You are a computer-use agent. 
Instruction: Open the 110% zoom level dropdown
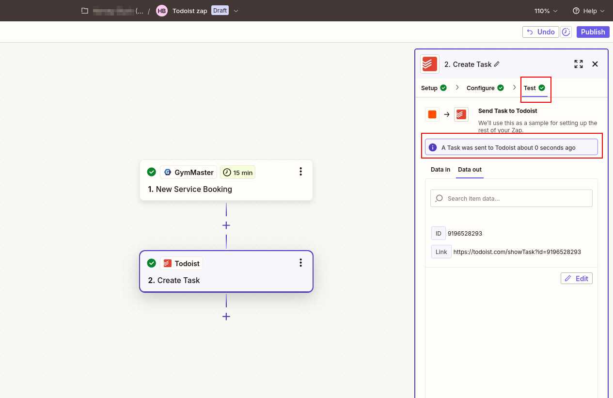[546, 11]
